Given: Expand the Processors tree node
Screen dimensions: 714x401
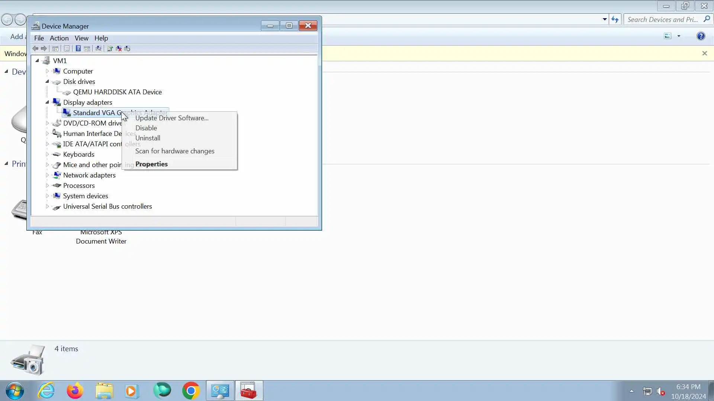Looking at the screenshot, I should pos(47,185).
